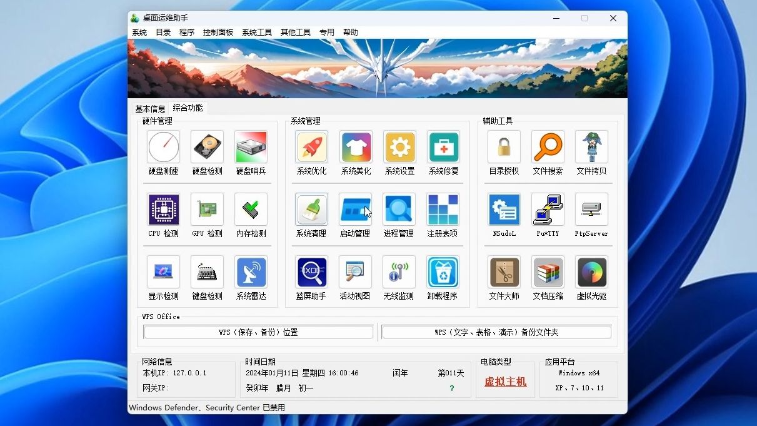Launch the NSudoL tool icon

pyautogui.click(x=504, y=210)
